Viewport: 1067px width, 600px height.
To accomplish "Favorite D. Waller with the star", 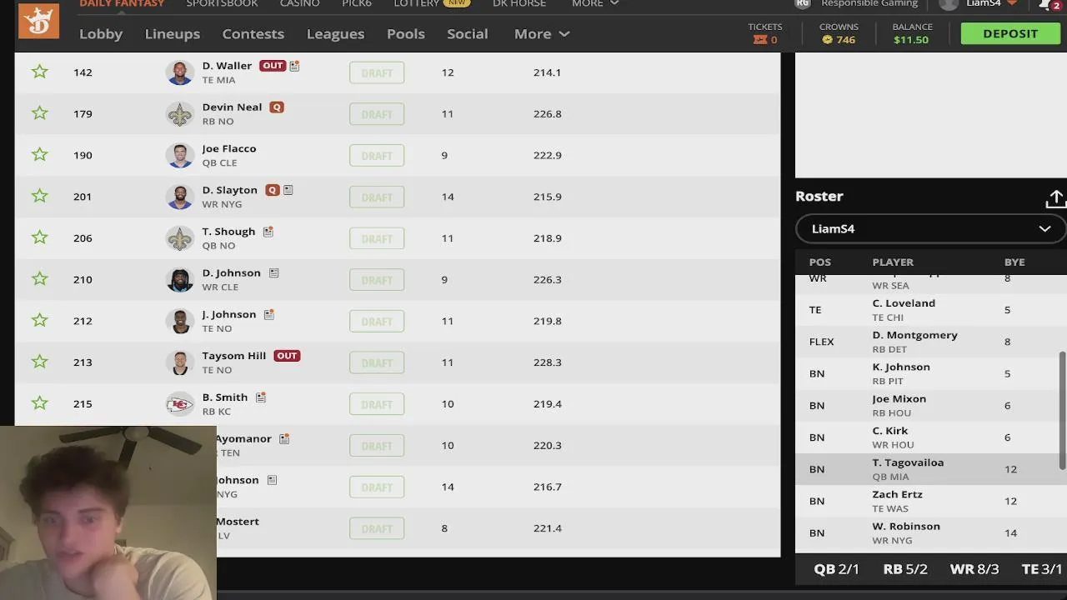I will click(x=39, y=72).
